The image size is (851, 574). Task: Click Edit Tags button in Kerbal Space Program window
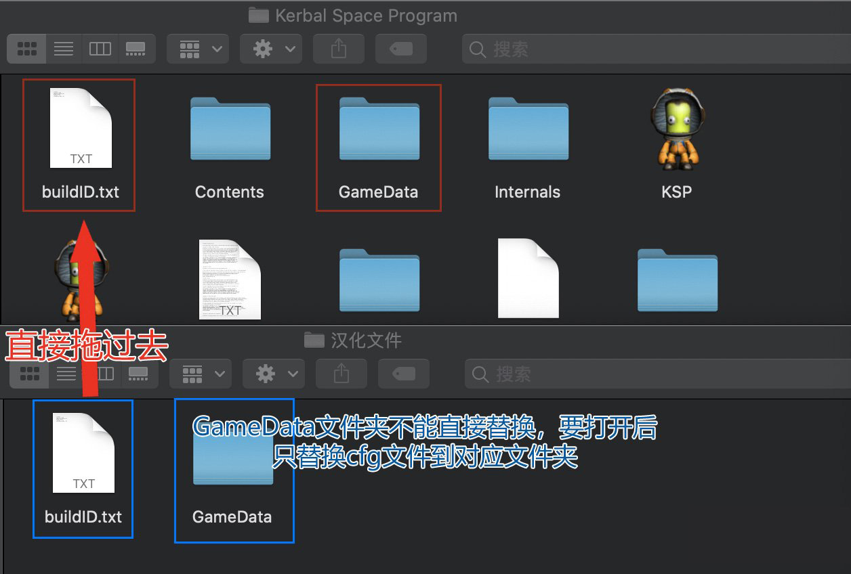click(x=401, y=49)
